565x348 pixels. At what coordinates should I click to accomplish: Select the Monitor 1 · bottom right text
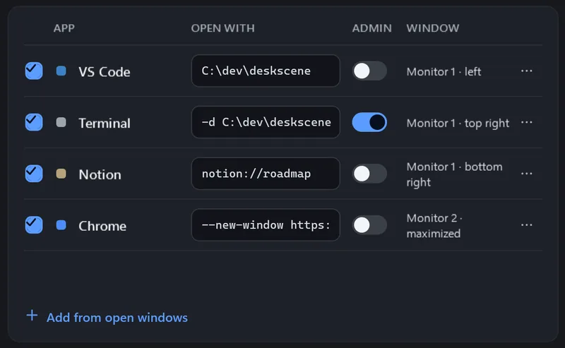pos(454,174)
